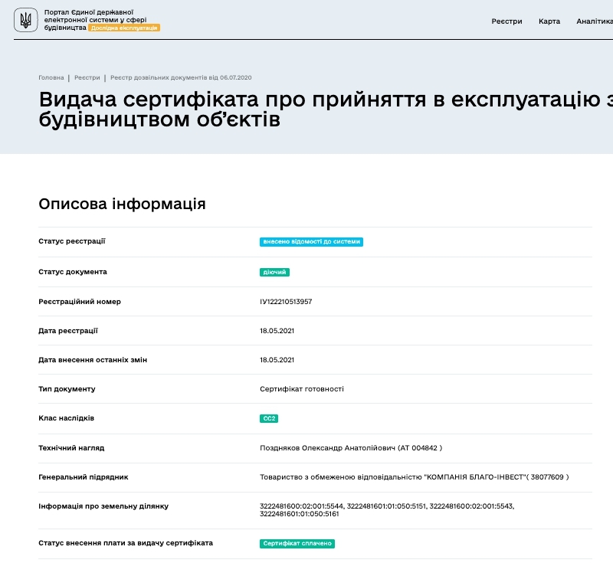Click 'Статус внесення плати за видачу сертифіката' label
613x563 pixels.
pyautogui.click(x=126, y=543)
